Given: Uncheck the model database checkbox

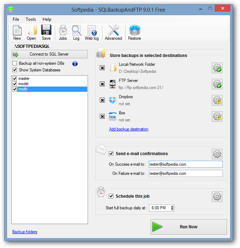Looking at the screenshot, I should tap(15, 84).
